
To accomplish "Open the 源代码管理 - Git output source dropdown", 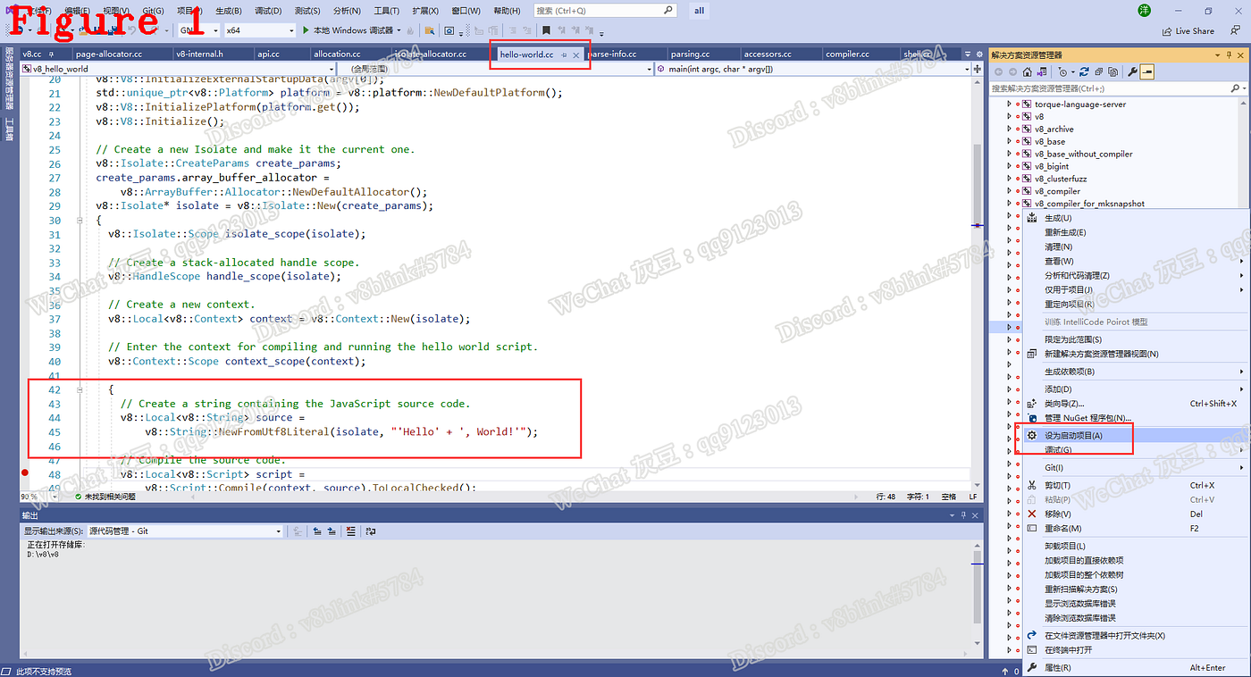I will click(278, 531).
